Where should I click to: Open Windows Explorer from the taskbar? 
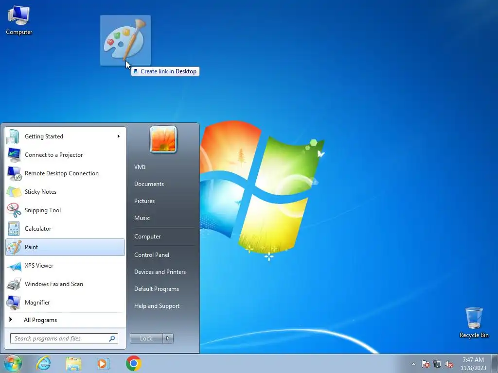73,363
